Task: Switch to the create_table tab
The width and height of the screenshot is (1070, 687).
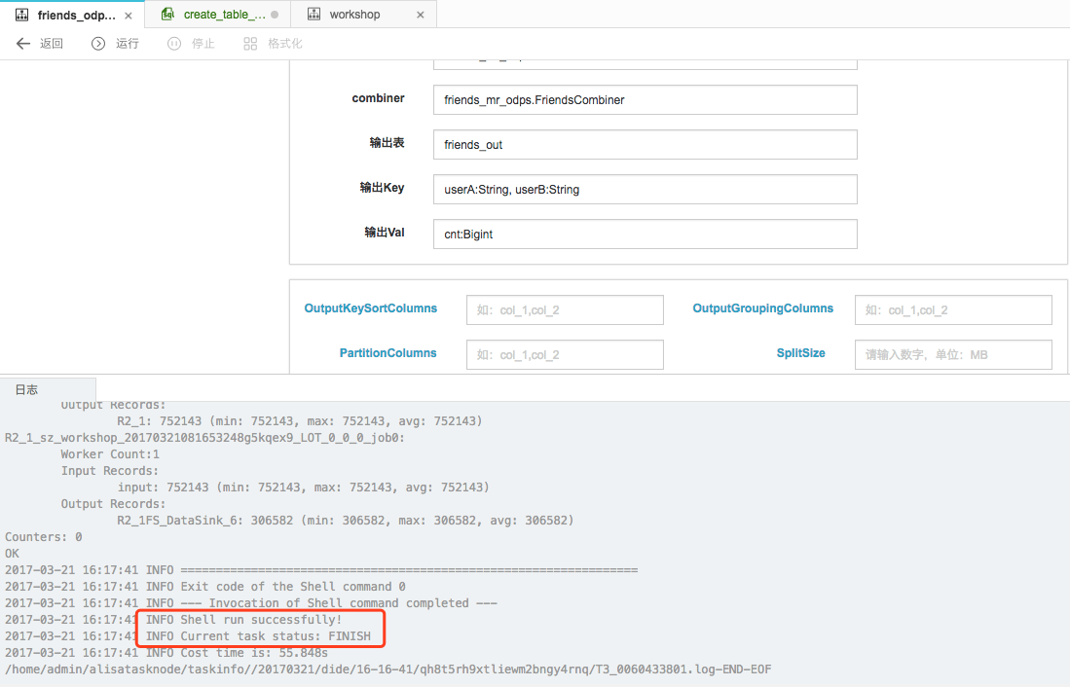Action: pyautogui.click(x=218, y=15)
